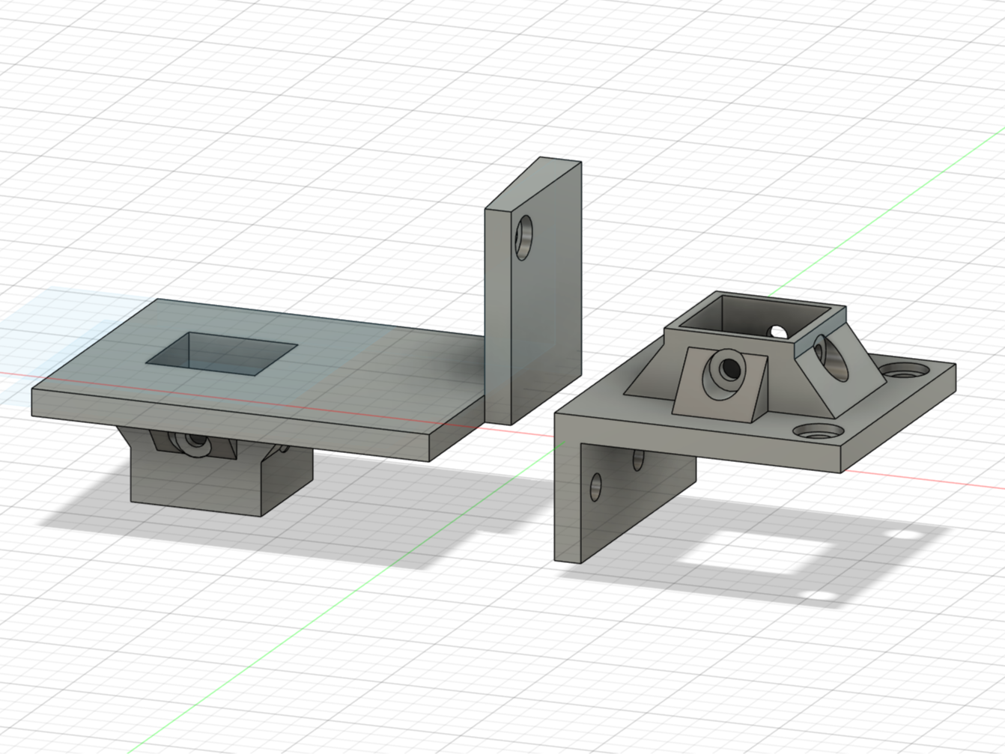The image size is (1005, 754).
Task: Click the square socket opening on the bracket
Action: [755, 316]
